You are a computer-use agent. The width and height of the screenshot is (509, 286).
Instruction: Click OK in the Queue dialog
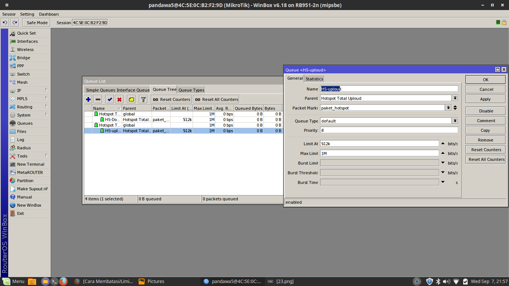[x=486, y=80]
